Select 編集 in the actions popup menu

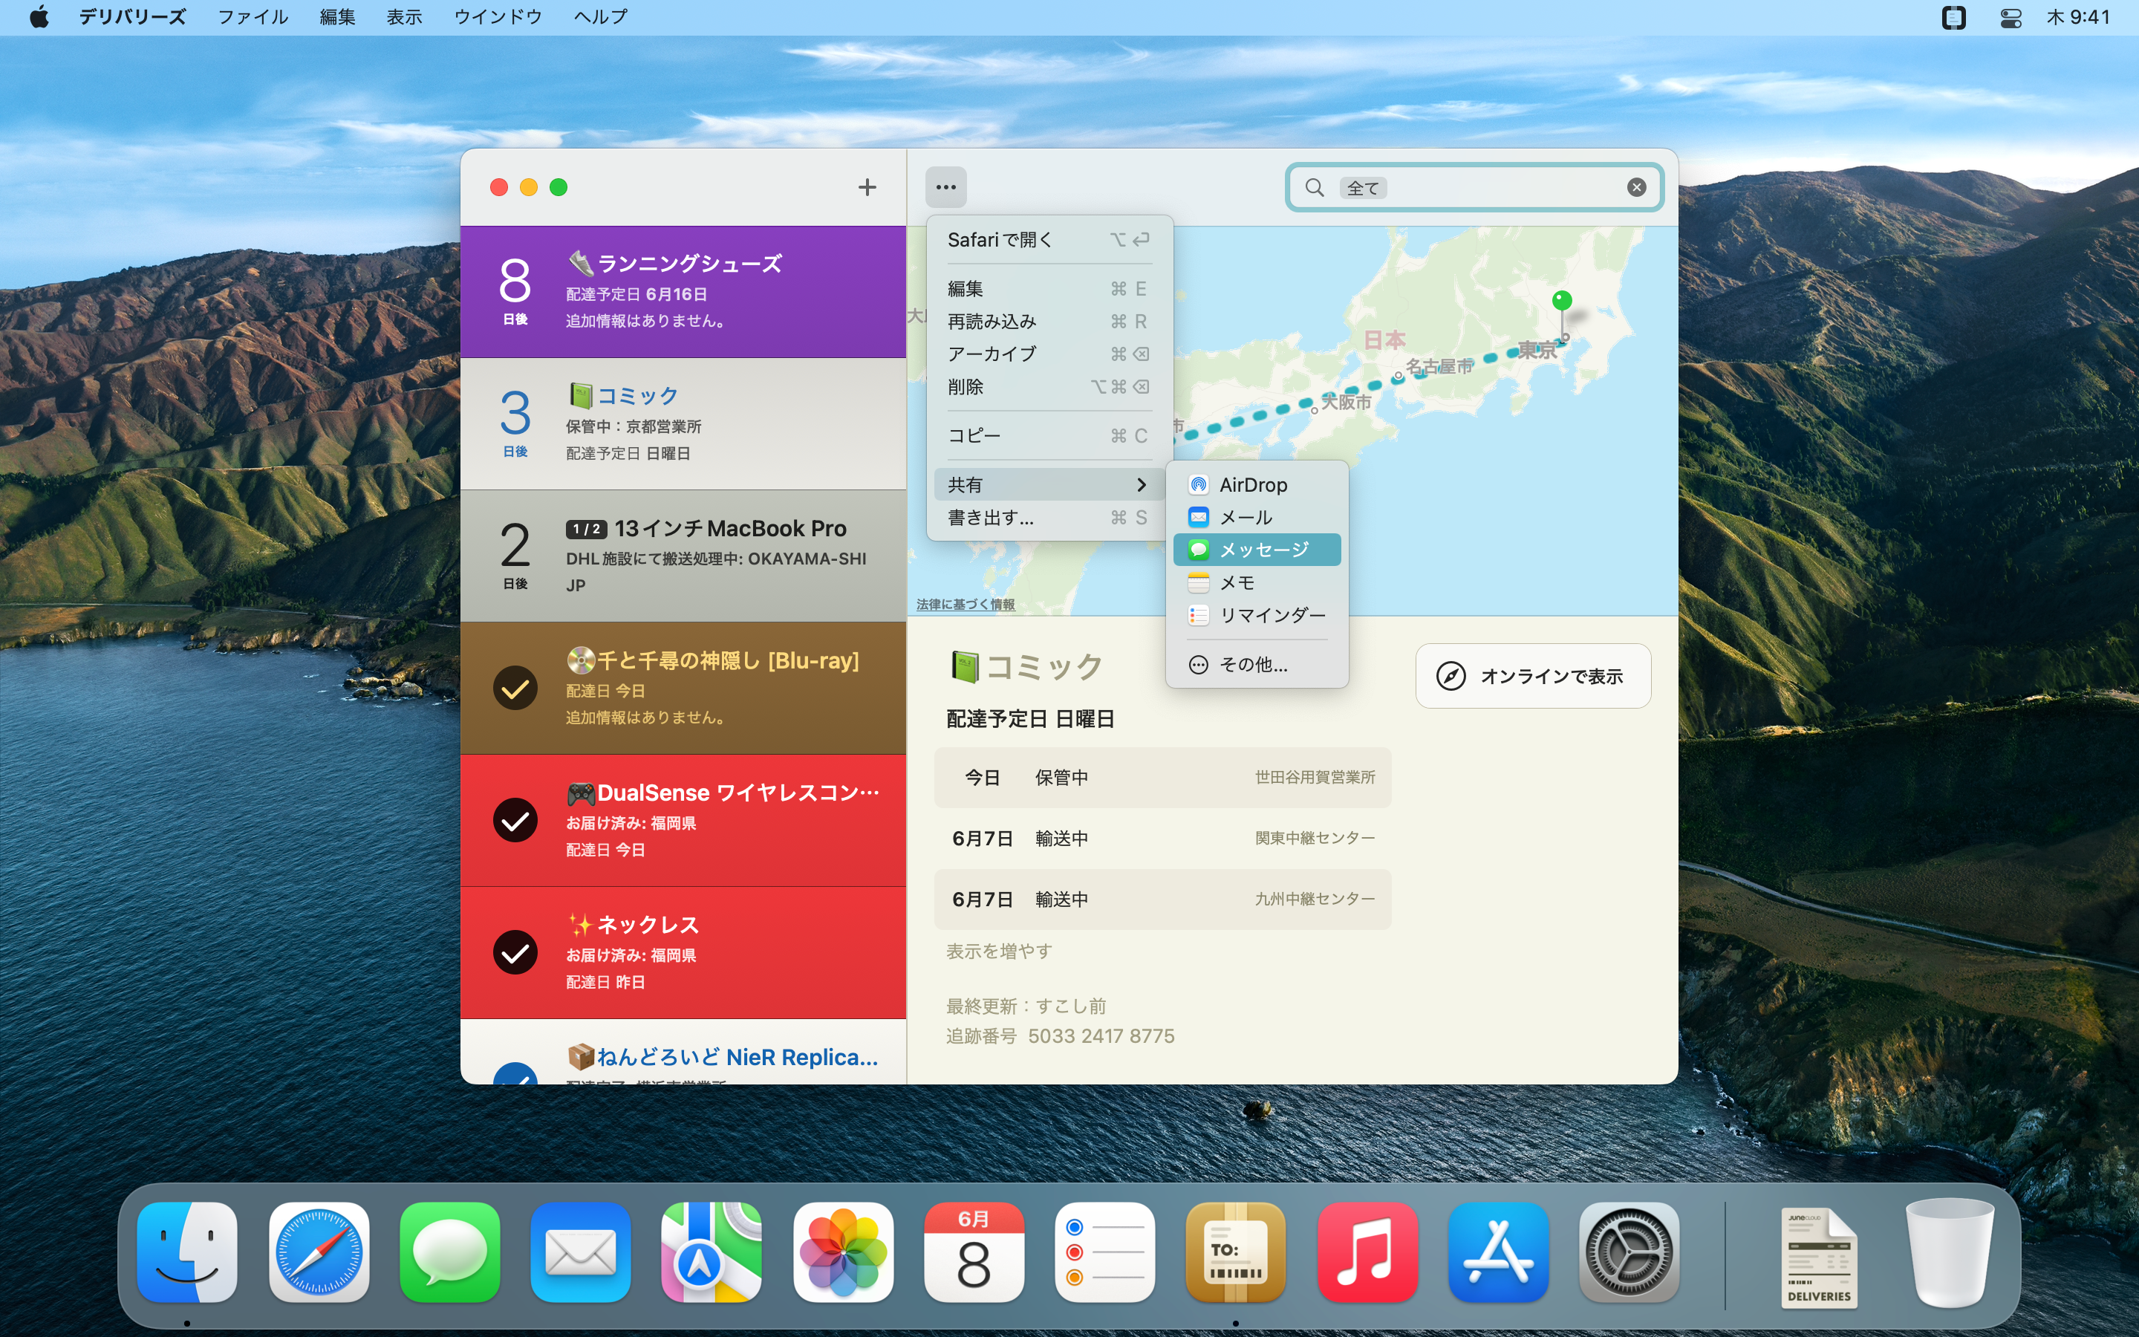1049,288
